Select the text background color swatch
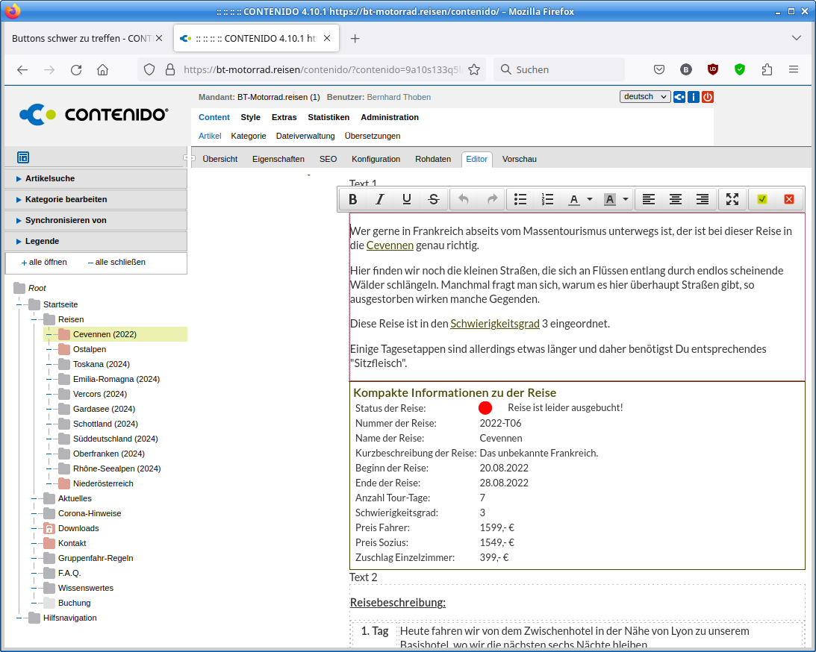 pyautogui.click(x=610, y=199)
